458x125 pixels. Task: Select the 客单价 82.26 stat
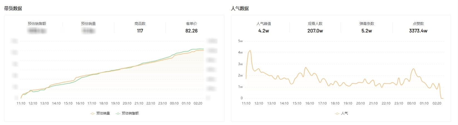[x=191, y=27]
